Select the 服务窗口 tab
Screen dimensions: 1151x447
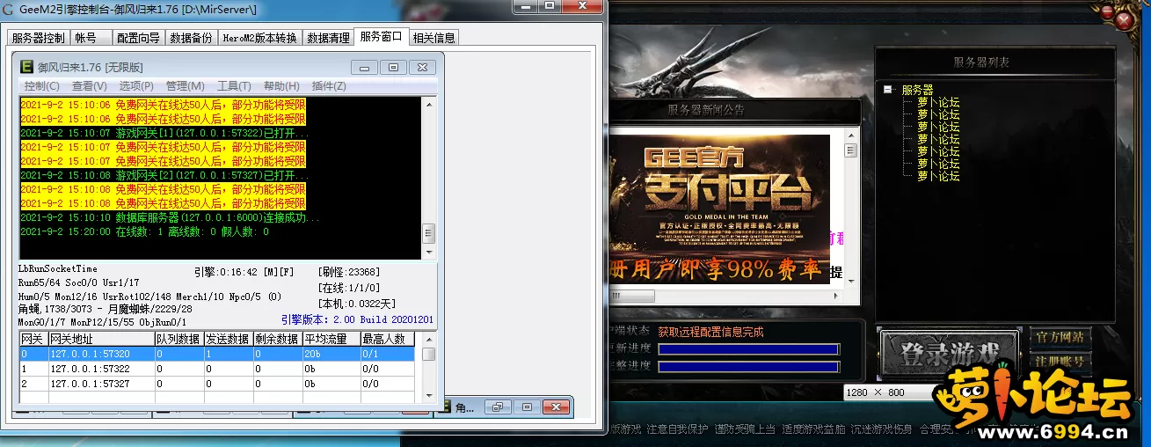pos(381,36)
